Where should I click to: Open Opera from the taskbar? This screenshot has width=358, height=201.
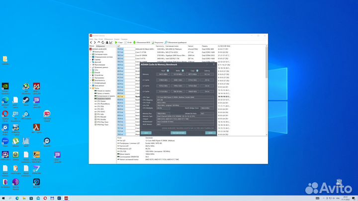tap(45, 198)
